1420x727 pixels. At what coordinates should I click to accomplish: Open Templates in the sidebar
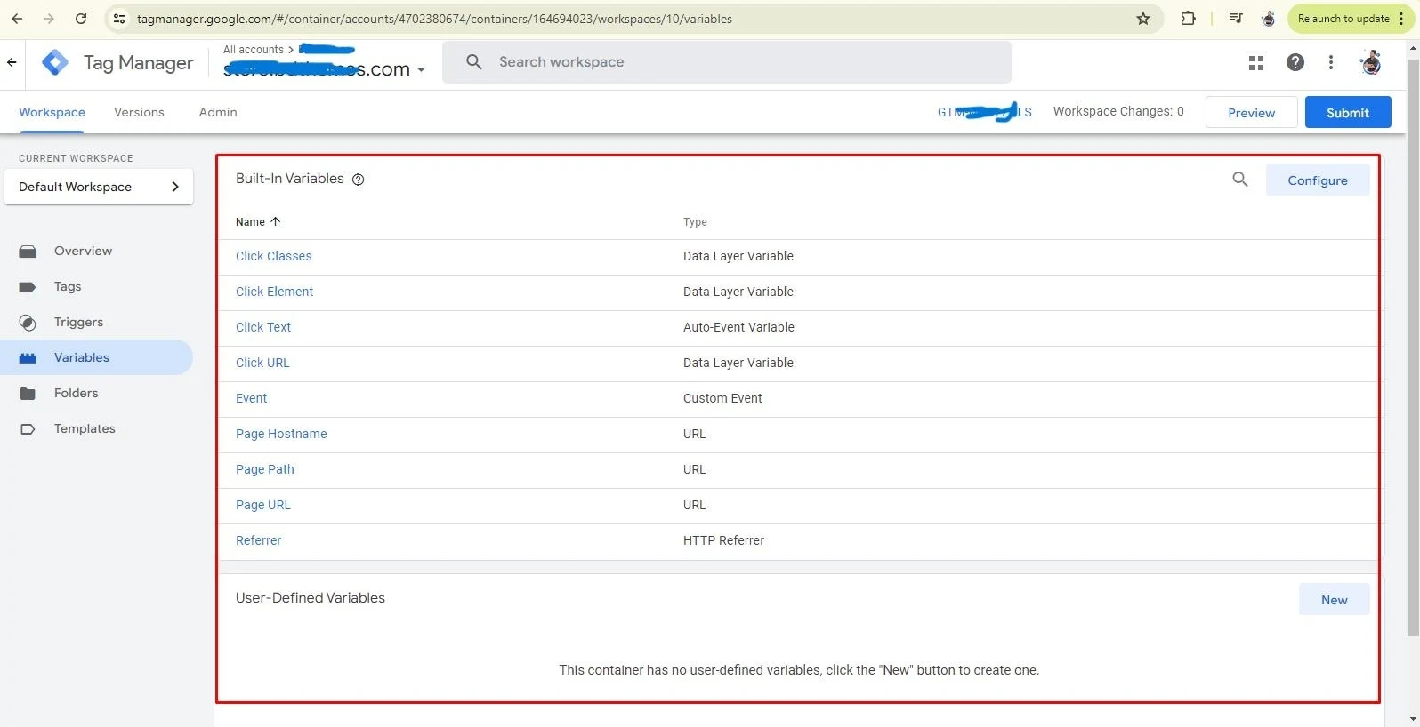click(x=85, y=428)
